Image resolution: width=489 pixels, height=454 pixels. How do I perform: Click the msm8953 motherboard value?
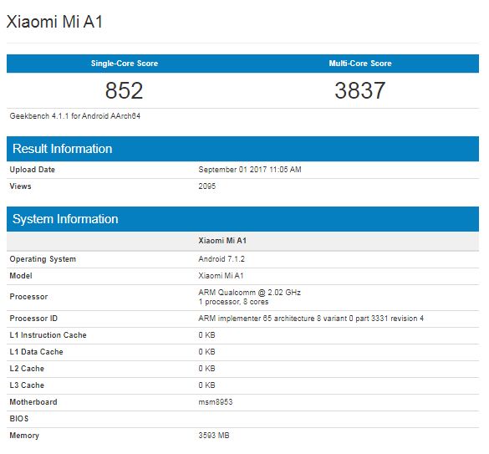(216, 402)
